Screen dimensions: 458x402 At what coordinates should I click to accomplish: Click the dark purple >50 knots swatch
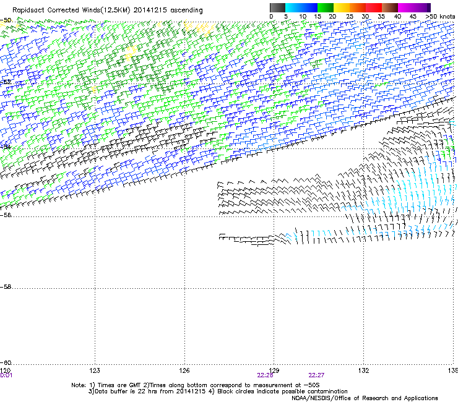pos(429,7)
